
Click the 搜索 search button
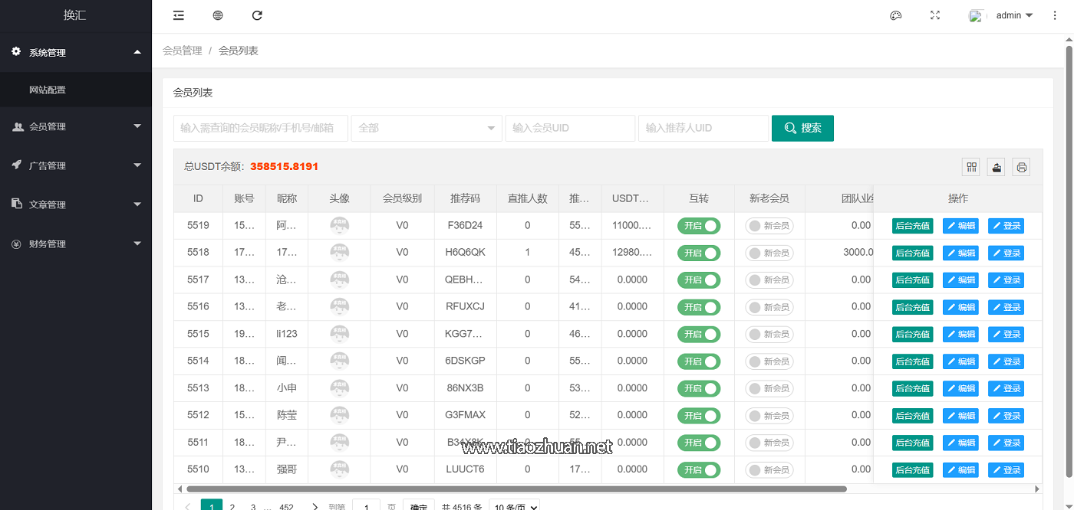click(x=802, y=128)
